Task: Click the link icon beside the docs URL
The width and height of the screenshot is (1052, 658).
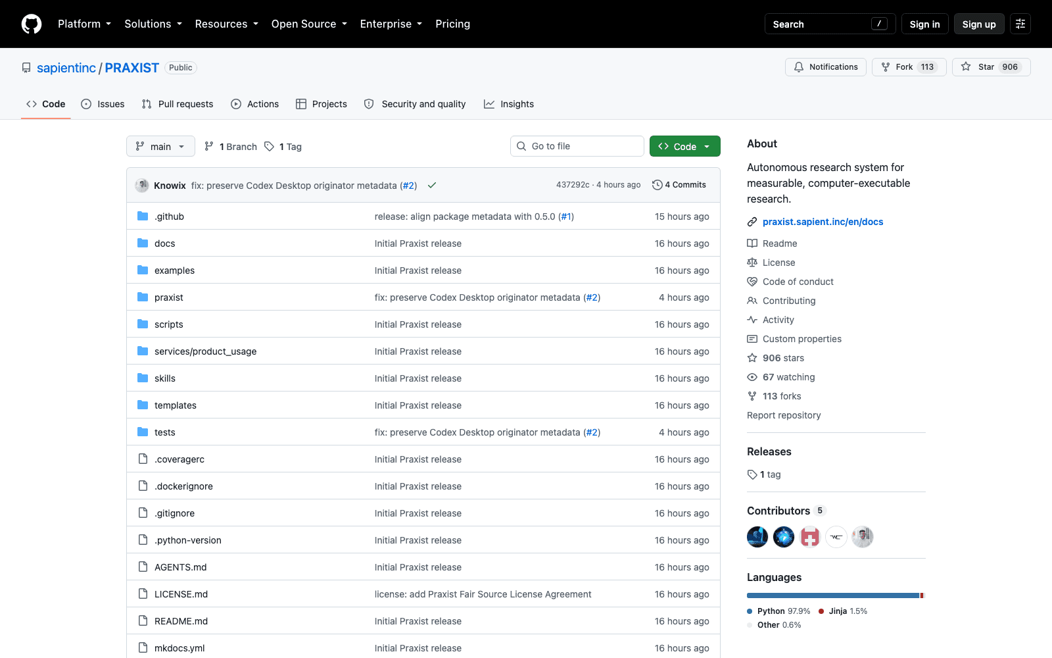Action: coord(752,222)
